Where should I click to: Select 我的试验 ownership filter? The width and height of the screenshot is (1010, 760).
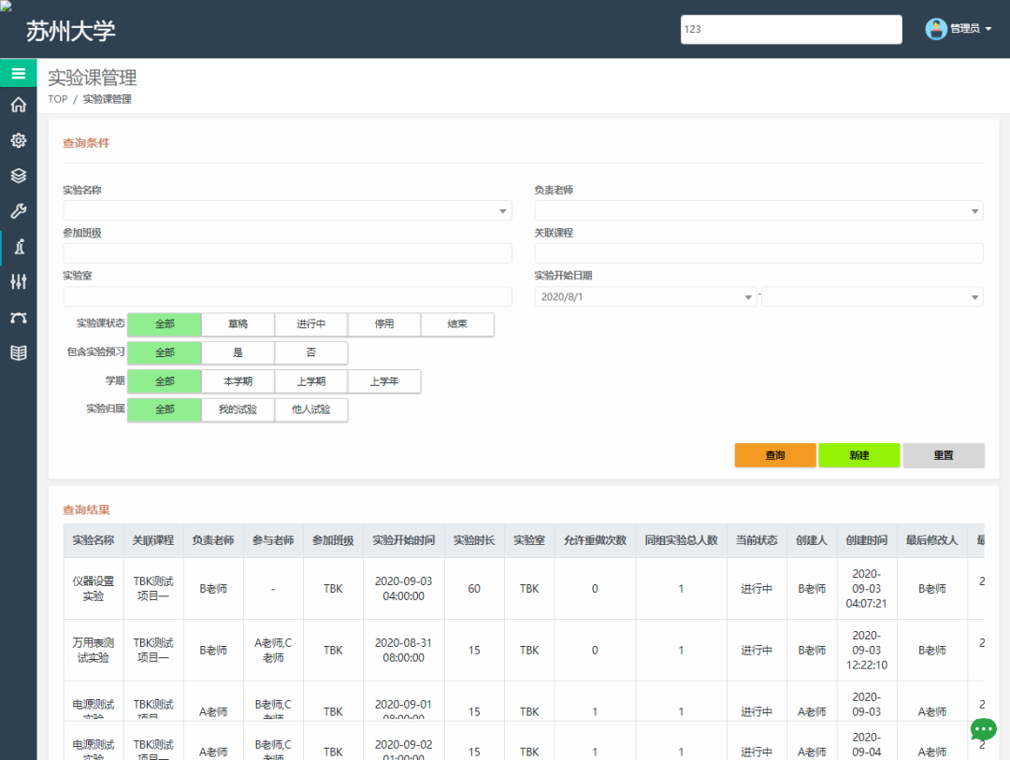point(238,409)
